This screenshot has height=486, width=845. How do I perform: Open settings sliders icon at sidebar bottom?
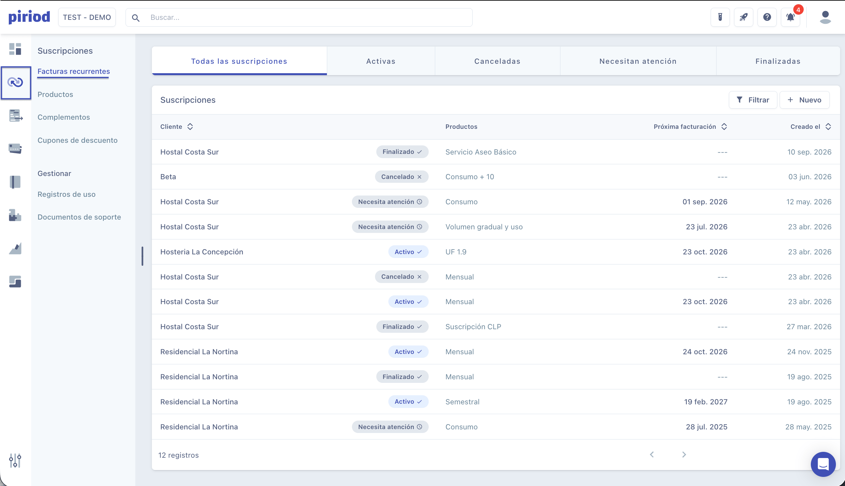[x=15, y=461]
